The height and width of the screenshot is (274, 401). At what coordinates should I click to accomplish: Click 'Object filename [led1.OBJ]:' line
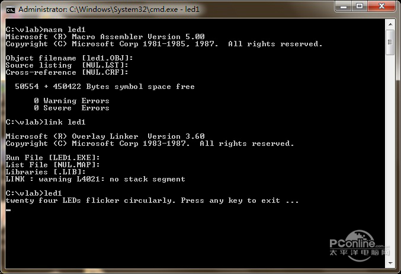69,58
